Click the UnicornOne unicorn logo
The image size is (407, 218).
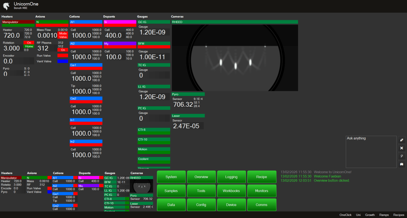(x=6, y=6)
